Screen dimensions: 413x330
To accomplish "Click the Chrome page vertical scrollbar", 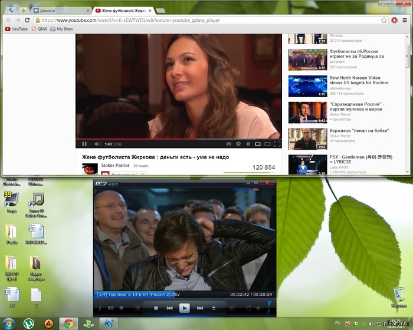I will tap(408, 56).
